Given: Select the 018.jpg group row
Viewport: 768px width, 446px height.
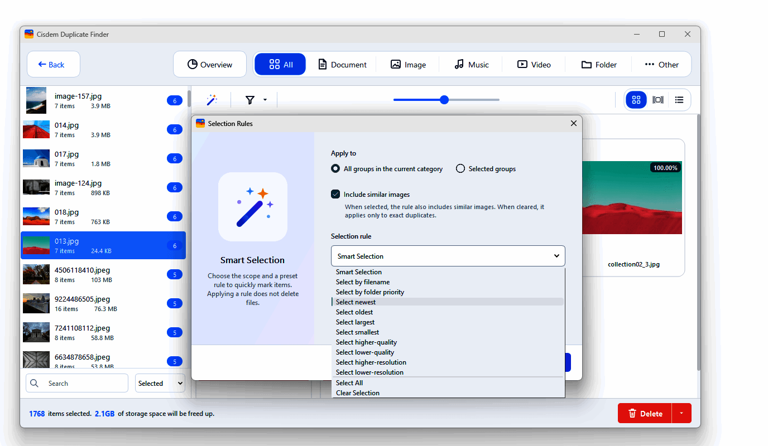Looking at the screenshot, I should pyautogui.click(x=103, y=216).
